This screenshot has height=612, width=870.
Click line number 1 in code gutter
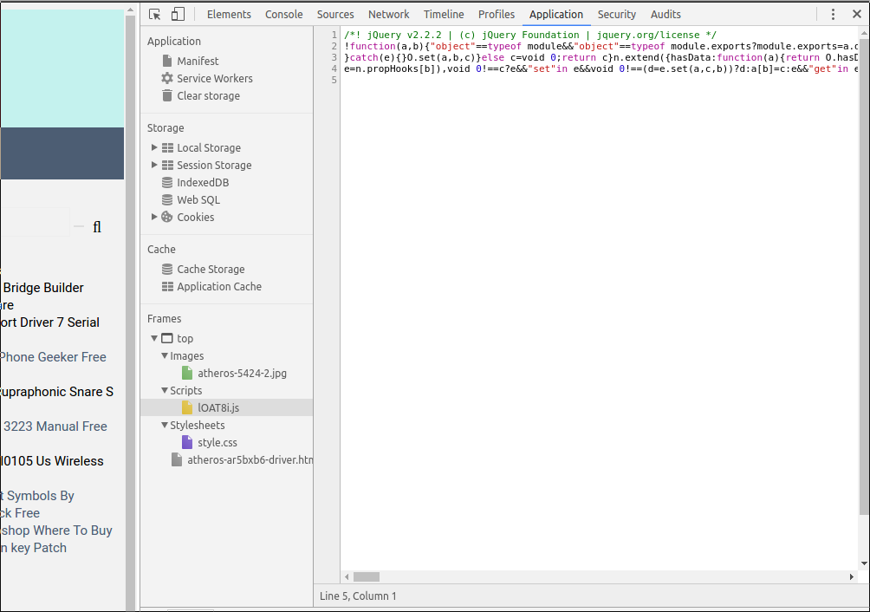pos(334,35)
